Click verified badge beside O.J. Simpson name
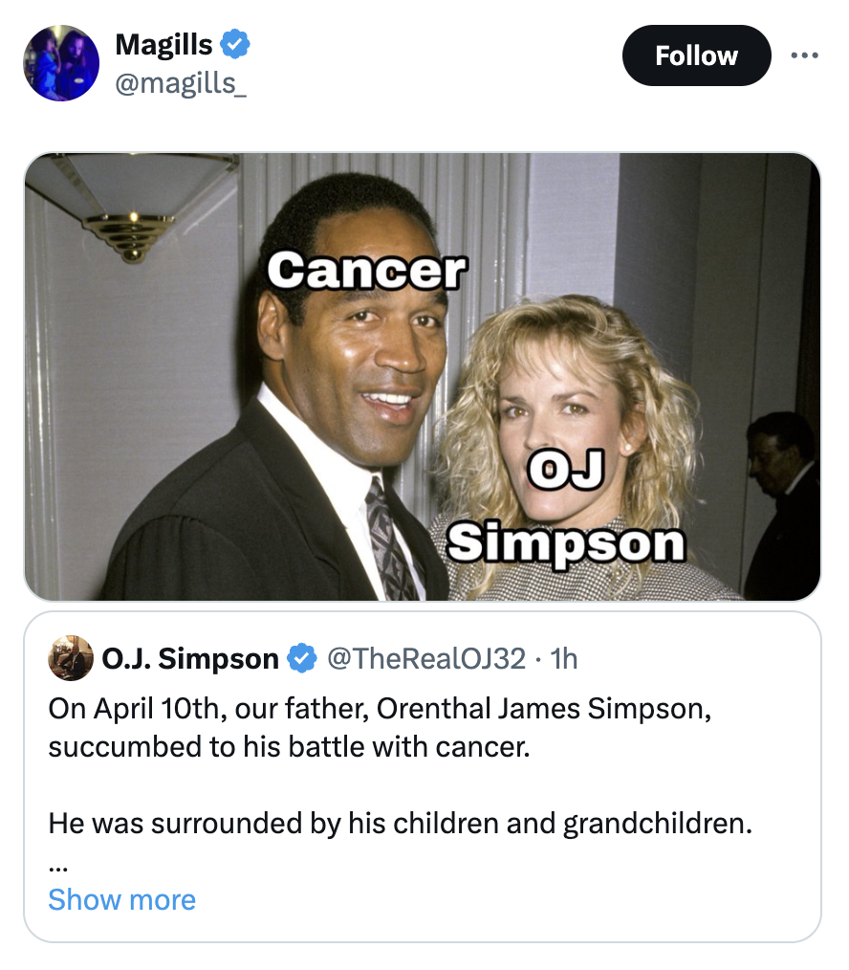This screenshot has width=849, height=970. 301,658
